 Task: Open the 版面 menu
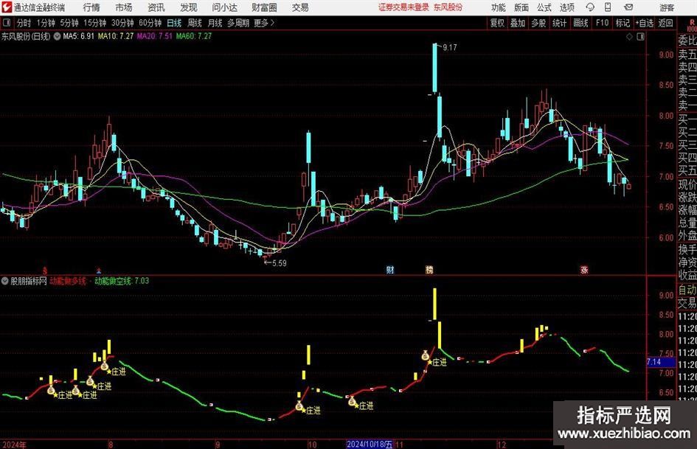[x=521, y=7]
